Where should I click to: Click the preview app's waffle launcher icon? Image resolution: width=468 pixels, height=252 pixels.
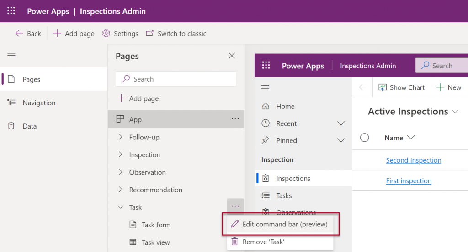click(x=266, y=66)
